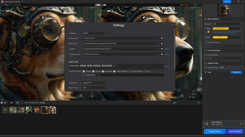Enable the Face Restoration named item checkbox
Viewport: 245px width, 137px height.
pyautogui.click(x=129, y=72)
